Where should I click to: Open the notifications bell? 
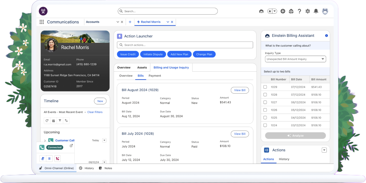click(316, 11)
